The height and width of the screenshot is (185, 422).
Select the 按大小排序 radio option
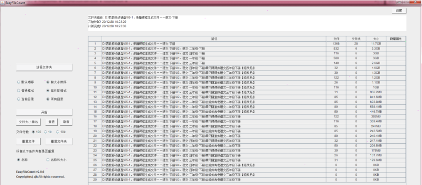(56, 82)
